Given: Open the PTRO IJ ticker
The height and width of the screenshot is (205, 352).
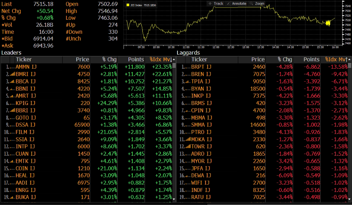Looking at the screenshot, I should point(201,132).
